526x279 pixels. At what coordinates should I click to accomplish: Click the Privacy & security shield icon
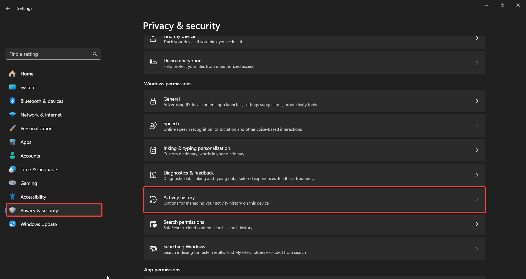[x=12, y=210]
